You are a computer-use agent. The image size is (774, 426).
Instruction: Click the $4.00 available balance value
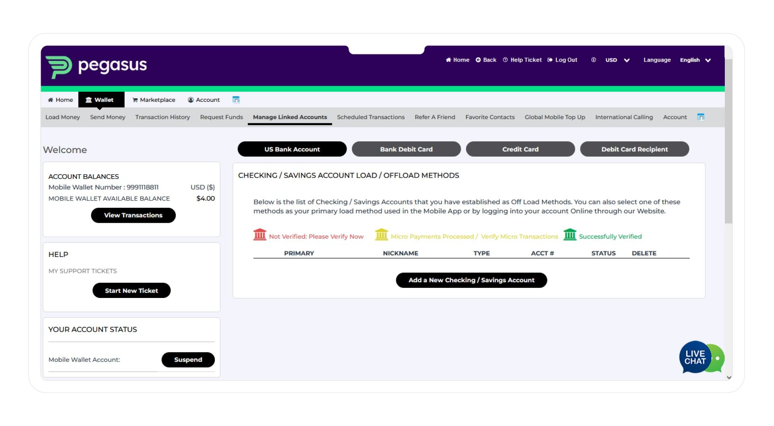[206, 198]
